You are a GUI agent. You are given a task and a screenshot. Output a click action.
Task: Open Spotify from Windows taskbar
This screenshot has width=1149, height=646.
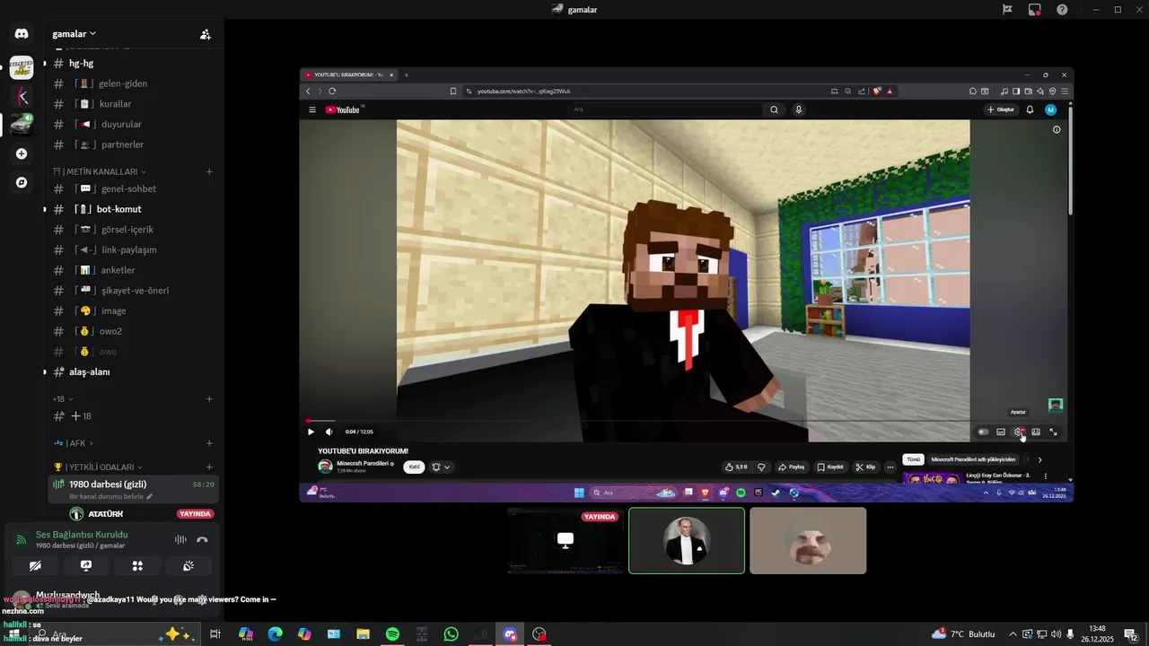(x=392, y=634)
